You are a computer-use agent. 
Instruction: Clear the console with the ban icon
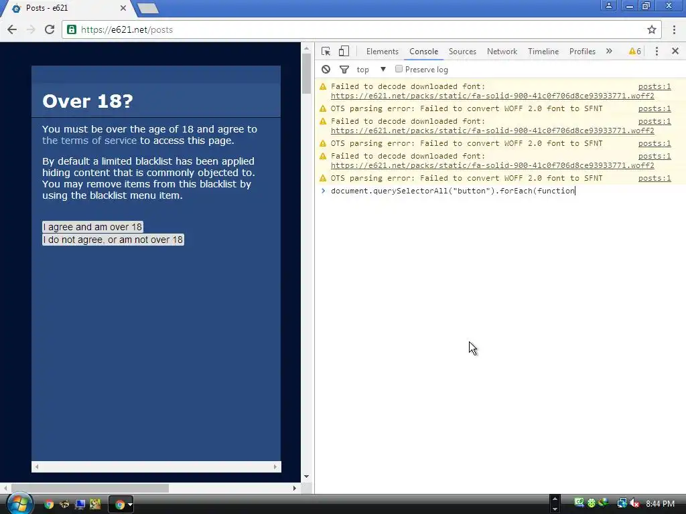pyautogui.click(x=326, y=70)
